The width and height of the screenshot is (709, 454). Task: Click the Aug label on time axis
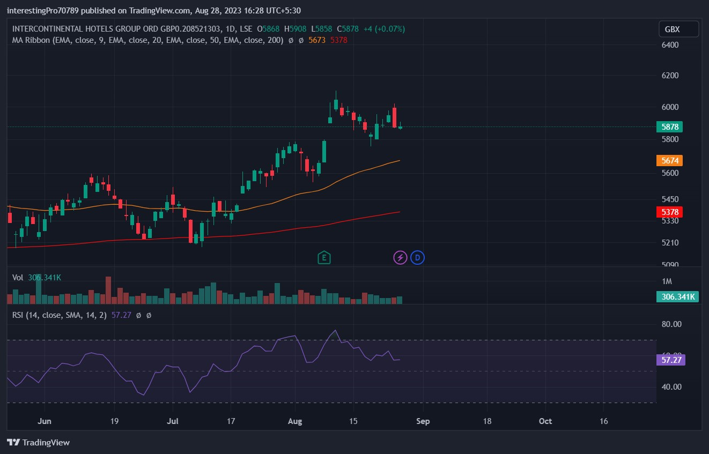click(x=295, y=421)
